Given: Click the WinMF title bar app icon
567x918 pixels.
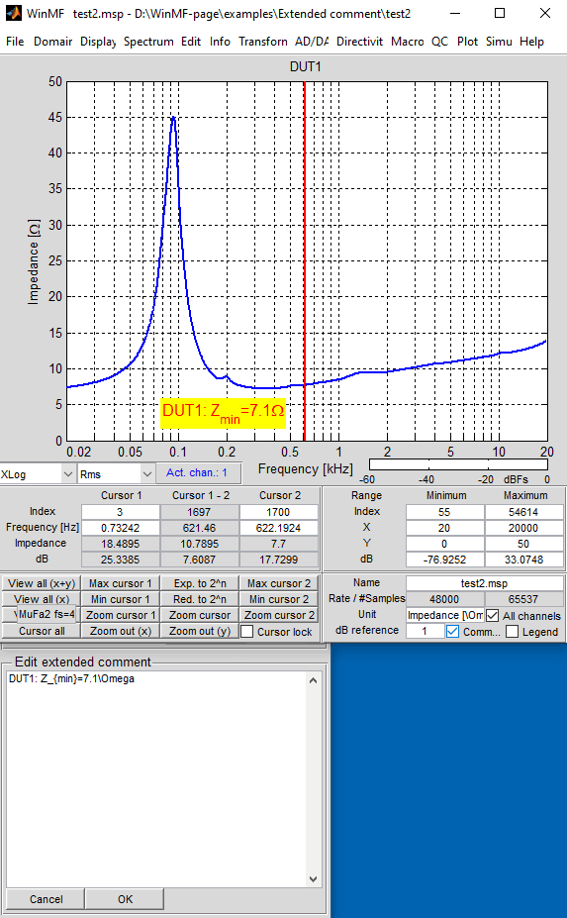Looking at the screenshot, I should (13, 13).
